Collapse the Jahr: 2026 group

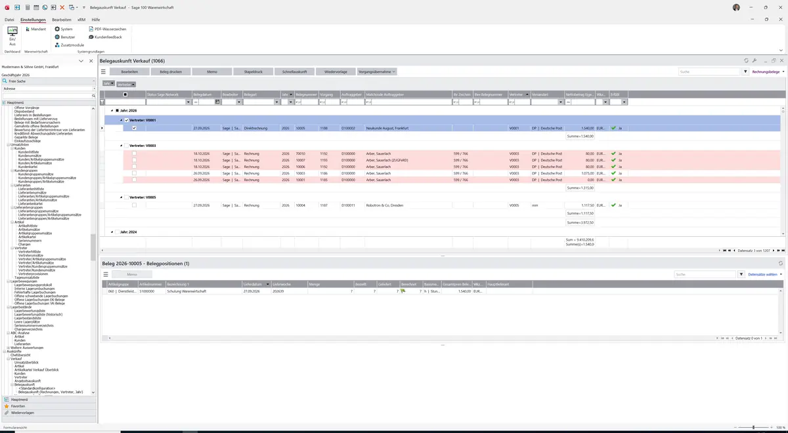pos(112,111)
